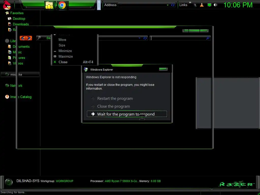Launch Google Chrome from the taskbar
The image size is (260, 195).
coord(62,5)
